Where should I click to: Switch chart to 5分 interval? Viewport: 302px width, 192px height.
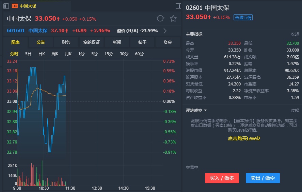[x=94, y=54]
